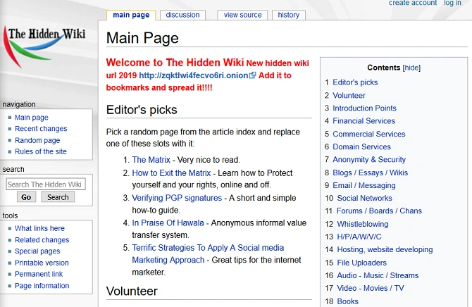Viewport: 472px width, 307px height.
Task: Open Main page in navigation sidebar
Action: click(32, 118)
